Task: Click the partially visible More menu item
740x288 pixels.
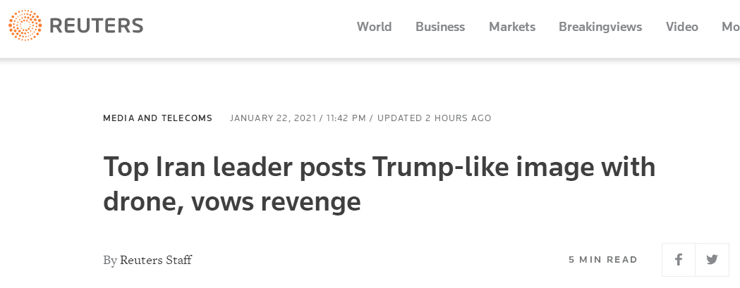Action: tap(730, 27)
